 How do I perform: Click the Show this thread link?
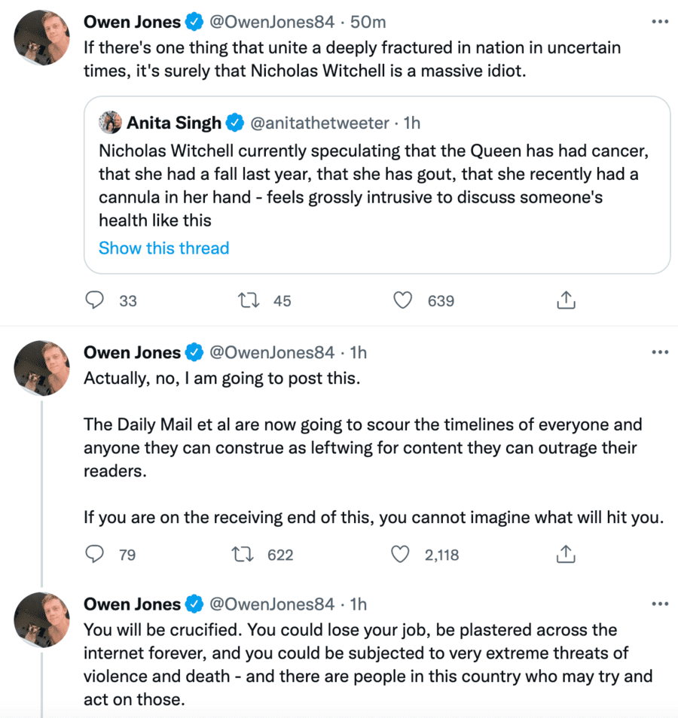(163, 248)
